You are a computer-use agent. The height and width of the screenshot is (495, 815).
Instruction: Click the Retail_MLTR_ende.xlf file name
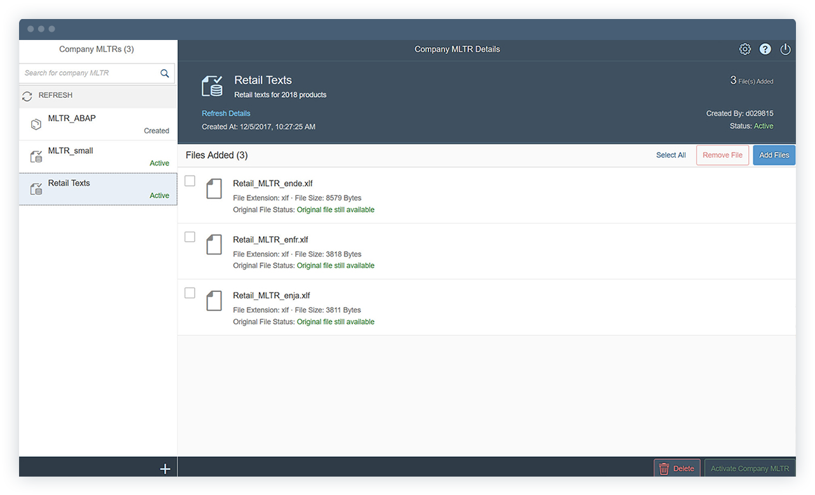[x=272, y=183]
